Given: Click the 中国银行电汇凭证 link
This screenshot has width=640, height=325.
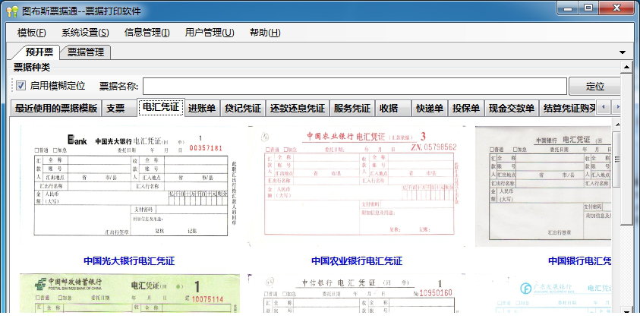Looking at the screenshot, I should point(579,260).
